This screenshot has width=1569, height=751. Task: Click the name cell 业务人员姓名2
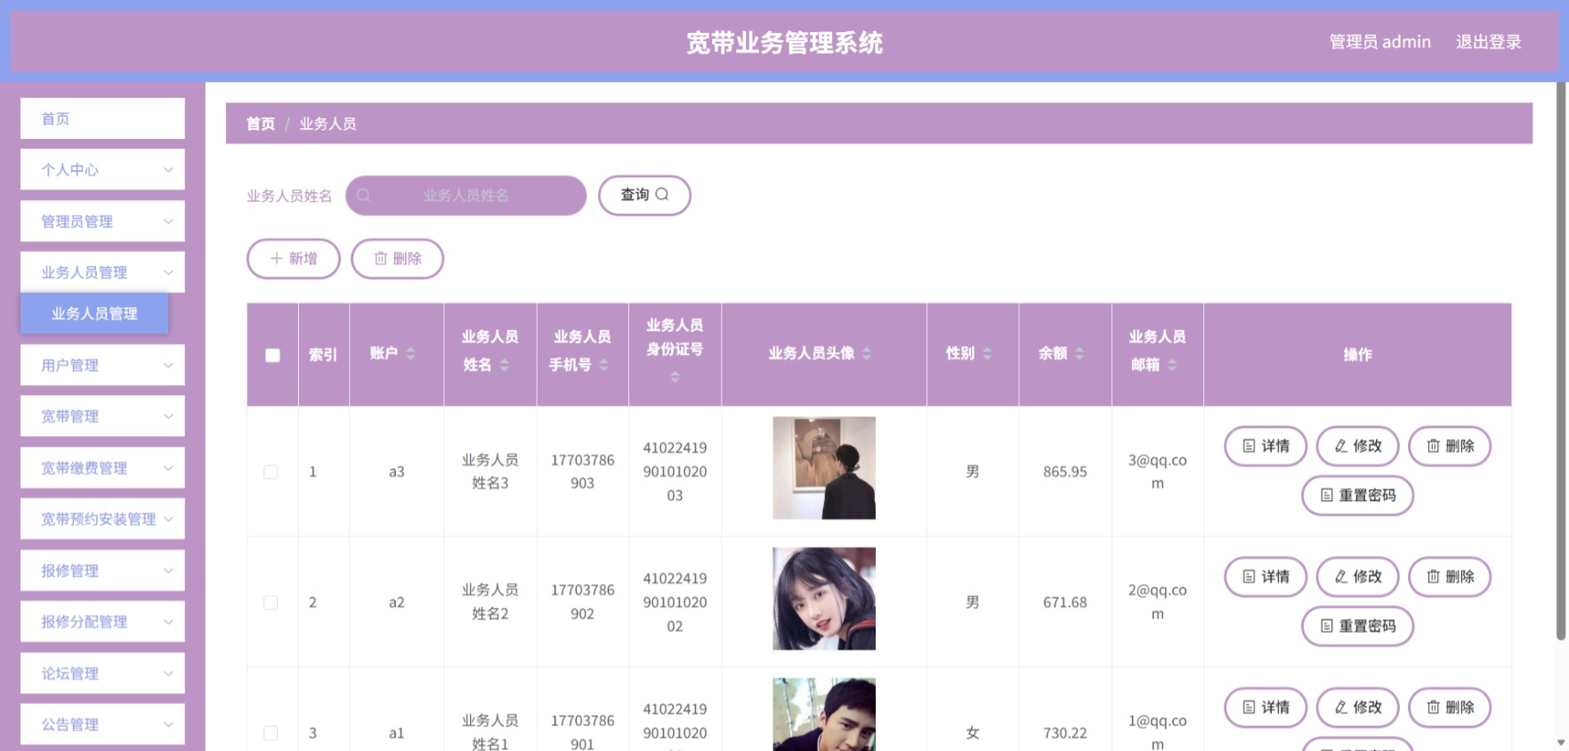coord(490,602)
